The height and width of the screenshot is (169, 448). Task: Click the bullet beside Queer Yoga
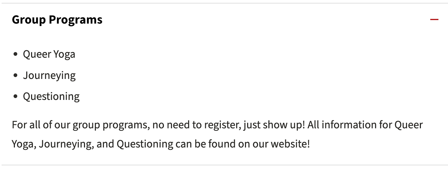click(x=15, y=54)
